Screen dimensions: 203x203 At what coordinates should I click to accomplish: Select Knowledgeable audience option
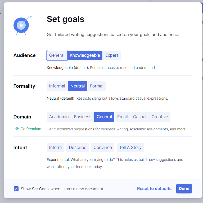(x=85, y=55)
